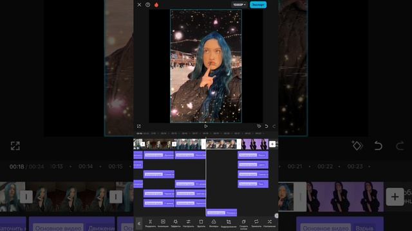
Task: Tap the red flame icon in the top bar
Action: (x=156, y=4)
